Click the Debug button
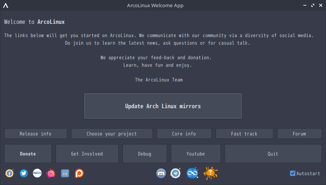The image size is (326, 185). pyautogui.click(x=145, y=154)
